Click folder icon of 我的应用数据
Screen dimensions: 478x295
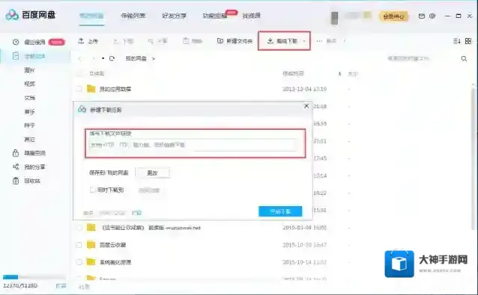click(91, 89)
